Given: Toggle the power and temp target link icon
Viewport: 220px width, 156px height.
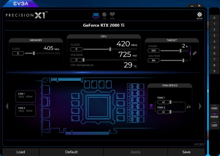Looking at the screenshot, I should point(194,53).
